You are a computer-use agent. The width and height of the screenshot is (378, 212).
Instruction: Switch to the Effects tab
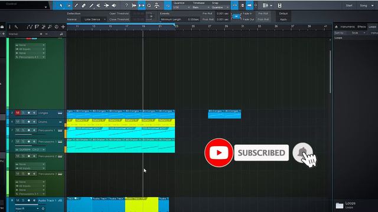(x=361, y=26)
